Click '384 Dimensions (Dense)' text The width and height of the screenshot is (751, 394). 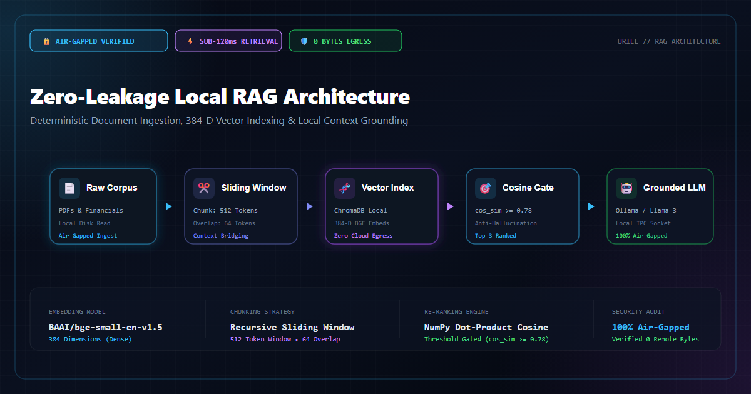[90, 340]
